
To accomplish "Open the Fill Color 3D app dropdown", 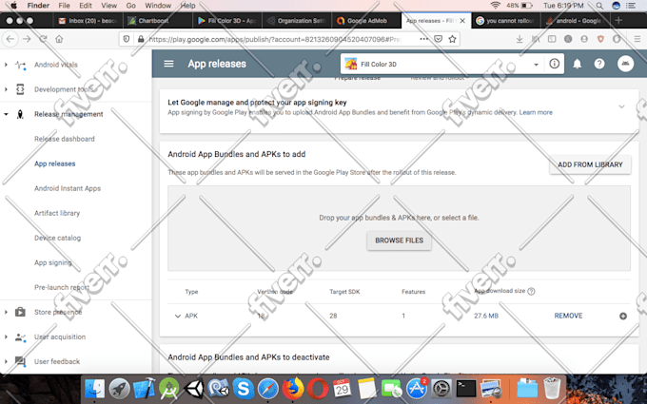I will 441,64.
